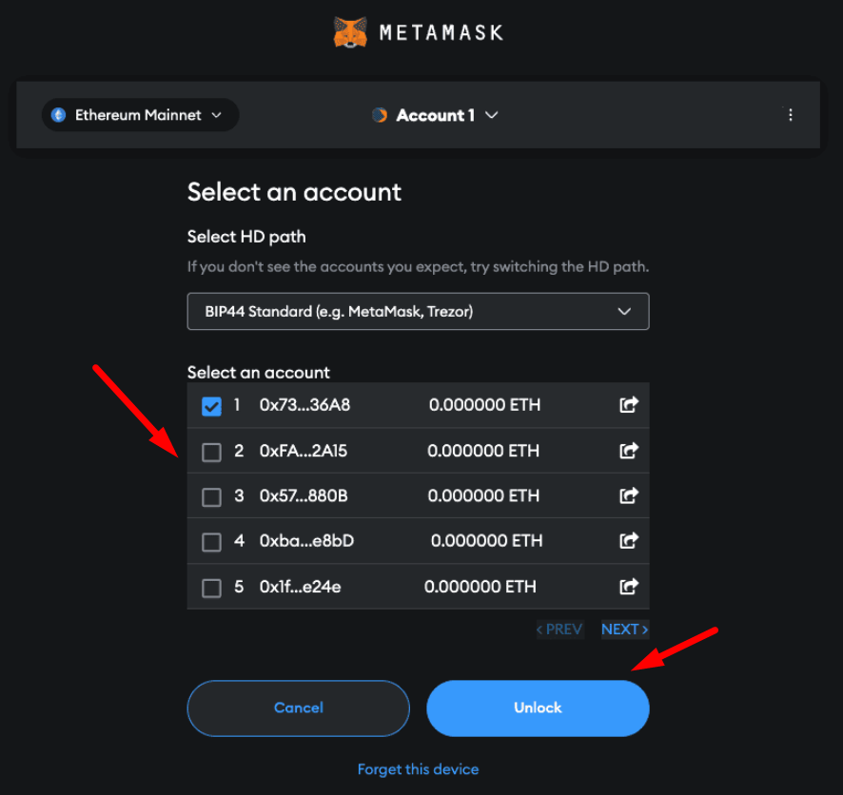Click the HD path hint sentence
The height and width of the screenshot is (795, 843).
click(419, 266)
